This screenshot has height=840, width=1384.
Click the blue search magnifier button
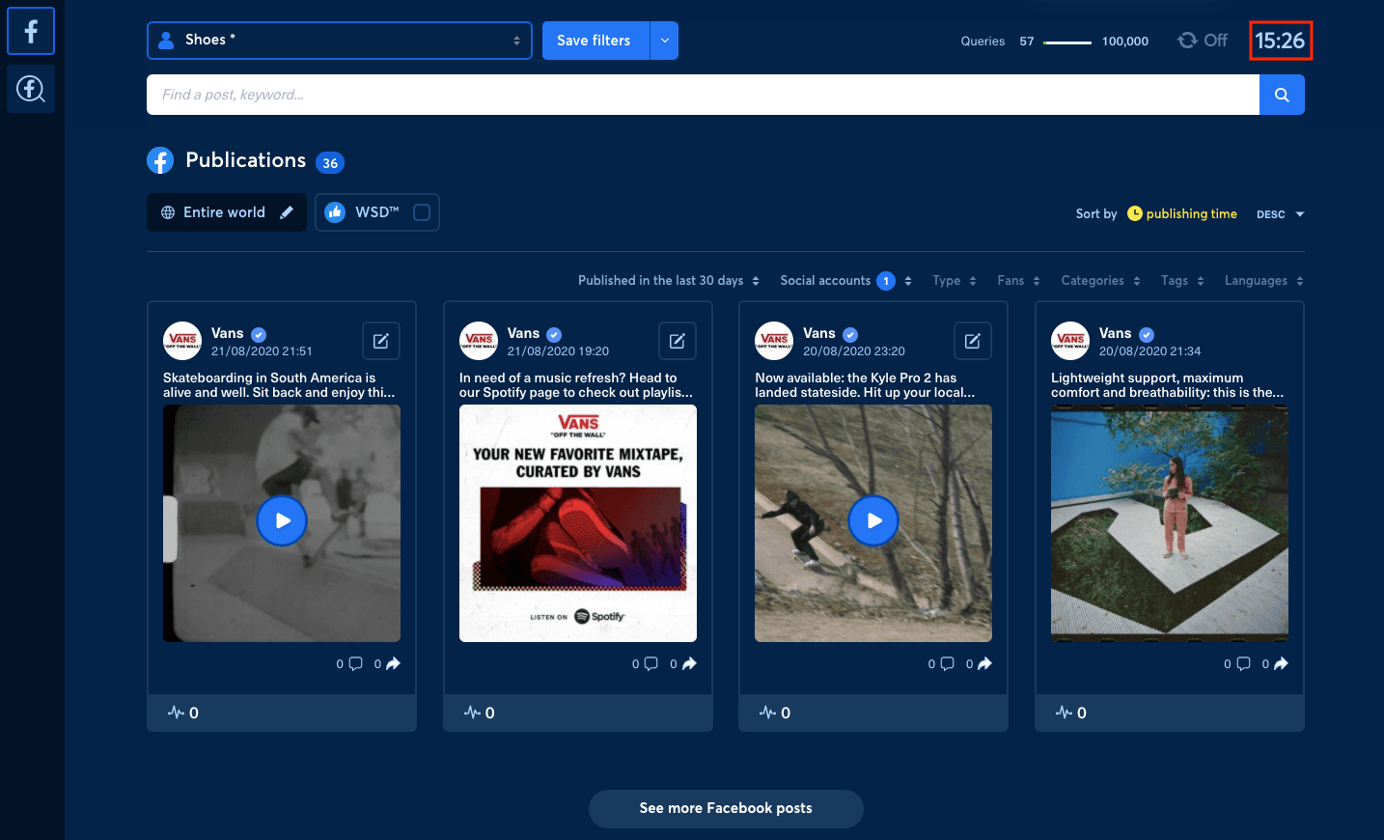[1282, 95]
